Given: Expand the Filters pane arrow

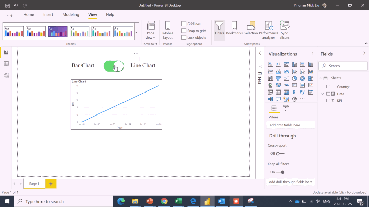Looking at the screenshot, I should [260, 53].
